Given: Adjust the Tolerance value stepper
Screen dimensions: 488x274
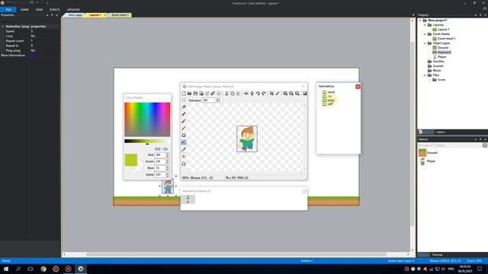Looking at the screenshot, I should pos(217,100).
